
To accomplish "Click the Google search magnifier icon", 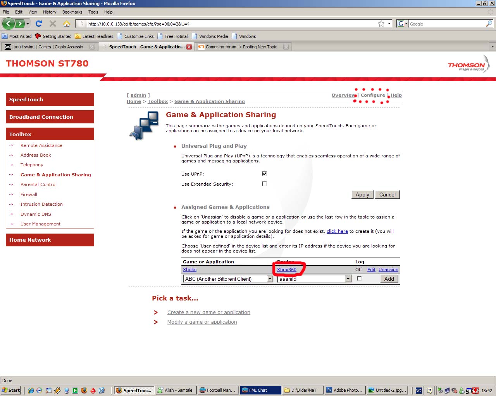I will click(x=489, y=24).
